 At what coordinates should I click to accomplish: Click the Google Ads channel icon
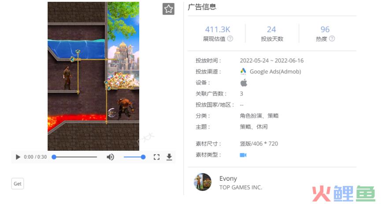pyautogui.click(x=243, y=71)
